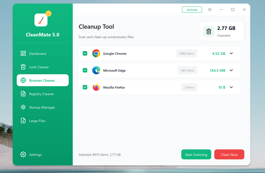Click Clean Now to remove files
The height and width of the screenshot is (173, 265).
coord(229,155)
